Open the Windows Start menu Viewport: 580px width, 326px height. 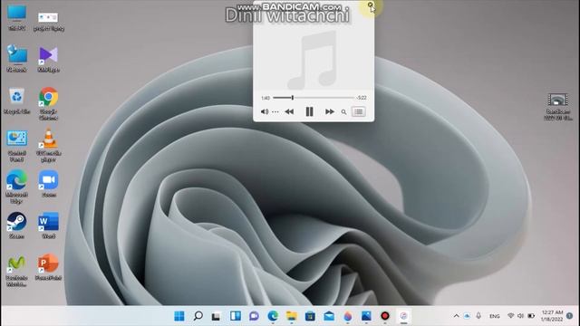pyautogui.click(x=179, y=316)
